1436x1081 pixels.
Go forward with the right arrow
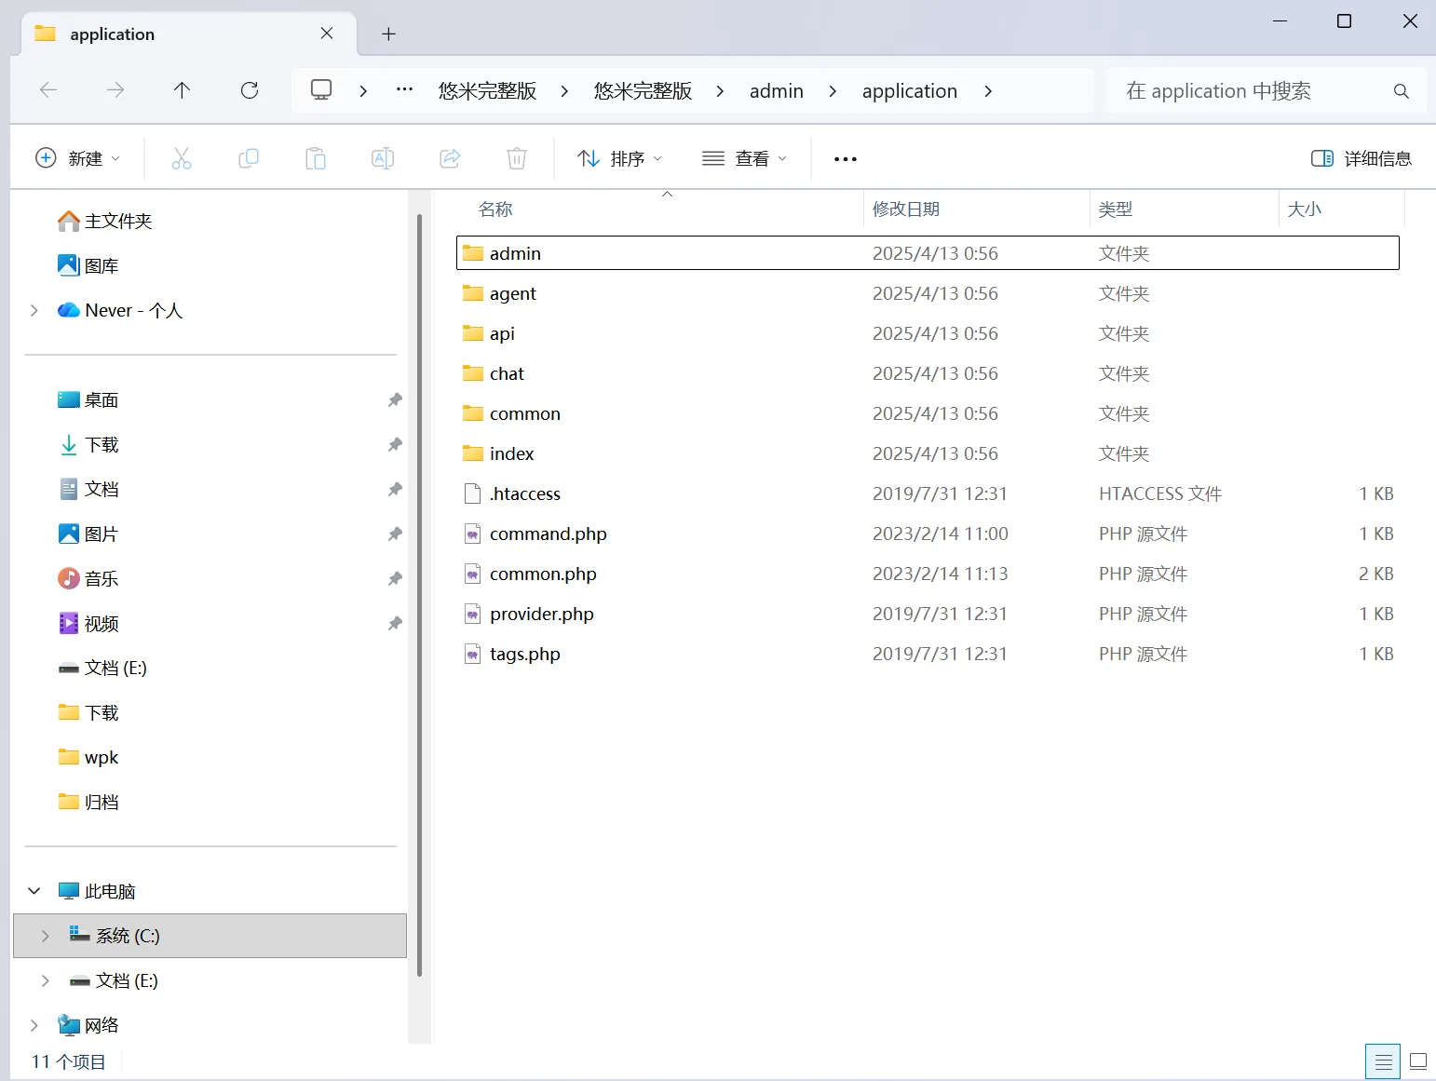(115, 90)
